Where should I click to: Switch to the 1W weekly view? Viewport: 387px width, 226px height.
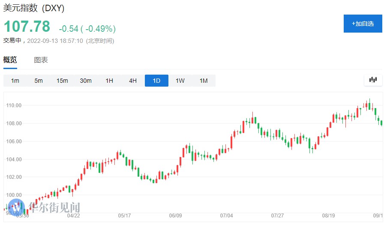180,81
